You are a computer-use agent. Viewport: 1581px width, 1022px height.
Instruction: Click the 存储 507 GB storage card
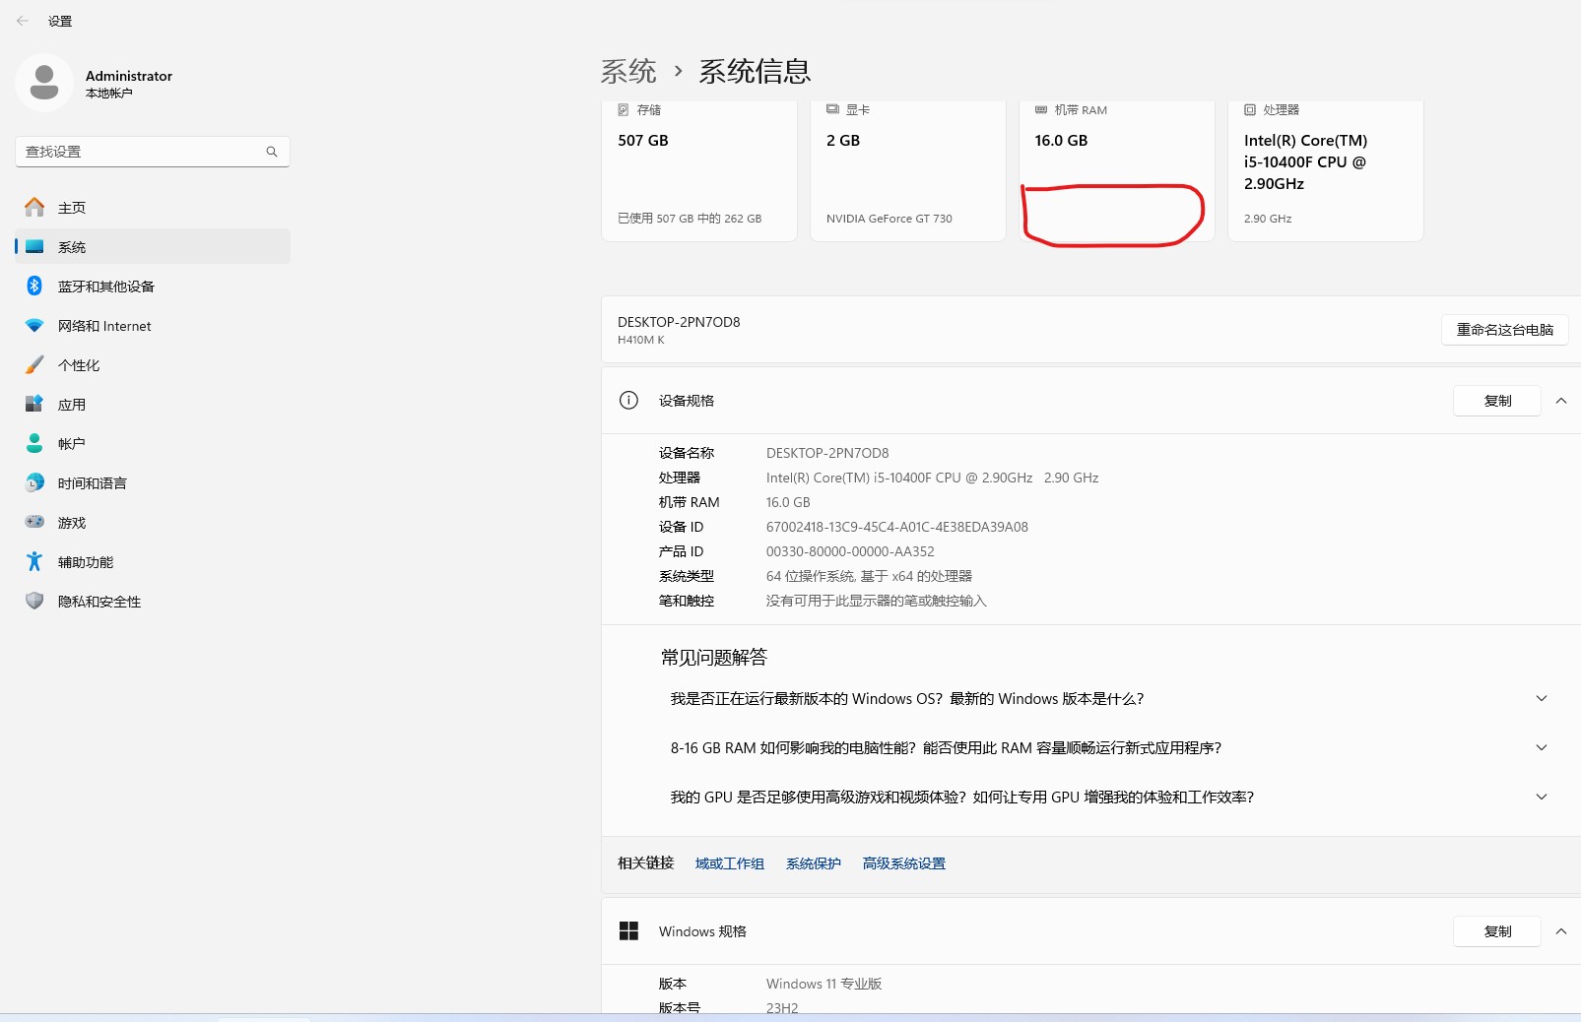point(698,169)
